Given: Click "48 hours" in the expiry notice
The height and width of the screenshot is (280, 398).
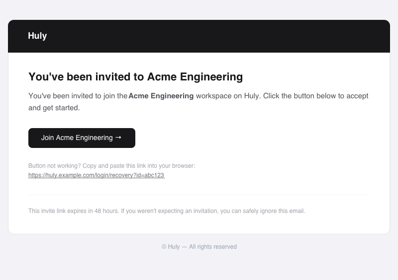Looking at the screenshot, I should [x=106, y=211].
